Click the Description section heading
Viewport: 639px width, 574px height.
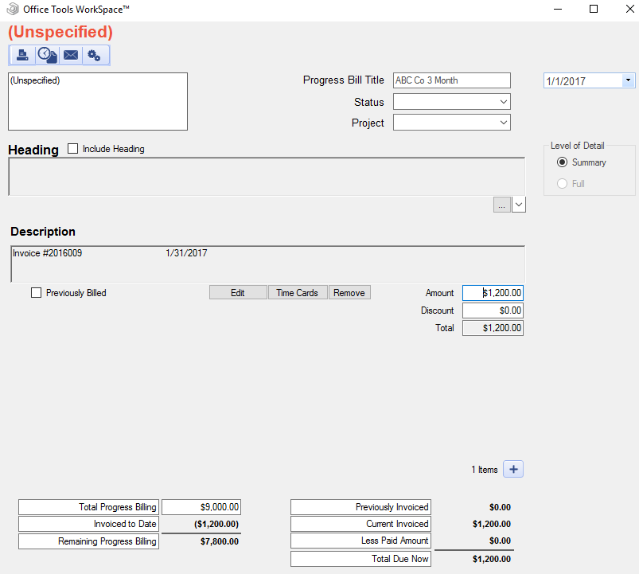[x=43, y=232]
